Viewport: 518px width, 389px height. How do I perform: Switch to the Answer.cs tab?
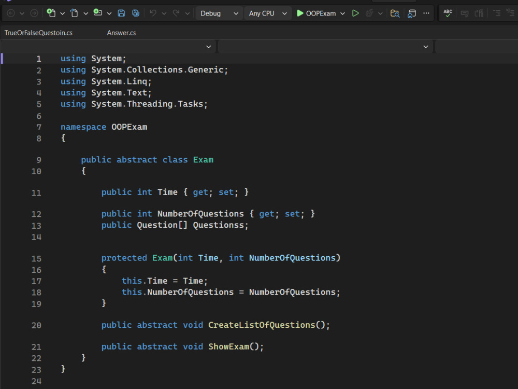(121, 33)
